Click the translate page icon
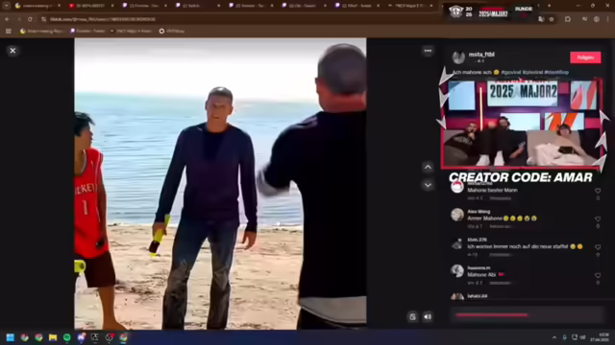 [x=541, y=19]
